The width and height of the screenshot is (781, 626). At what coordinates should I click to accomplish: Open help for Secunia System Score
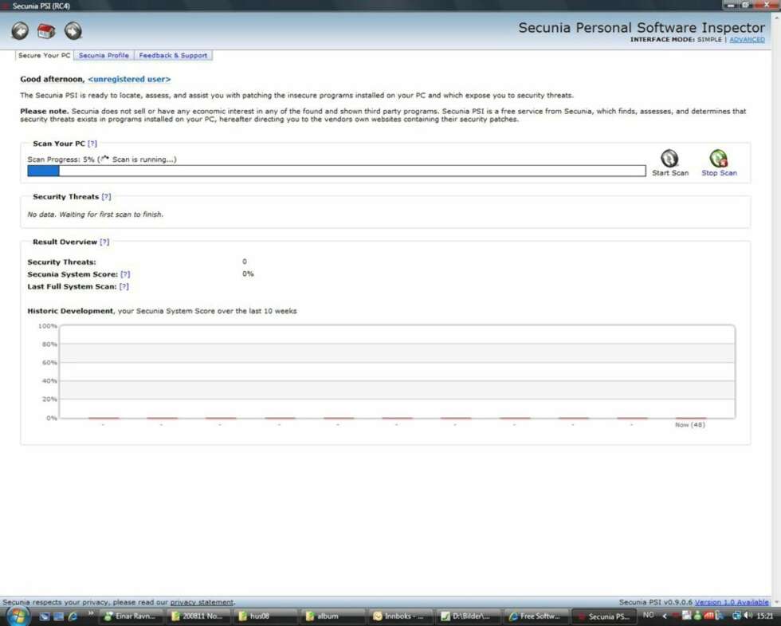click(x=125, y=274)
